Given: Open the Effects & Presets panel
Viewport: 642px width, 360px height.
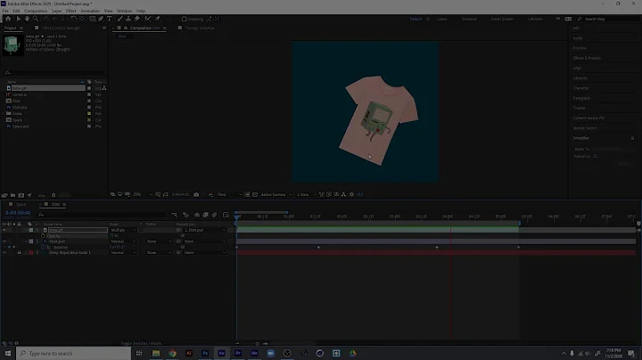Looking at the screenshot, I should coord(587,58).
